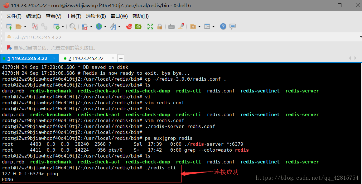Open Help blue question mark icon
Screen dimensions: 362x184
223,26
